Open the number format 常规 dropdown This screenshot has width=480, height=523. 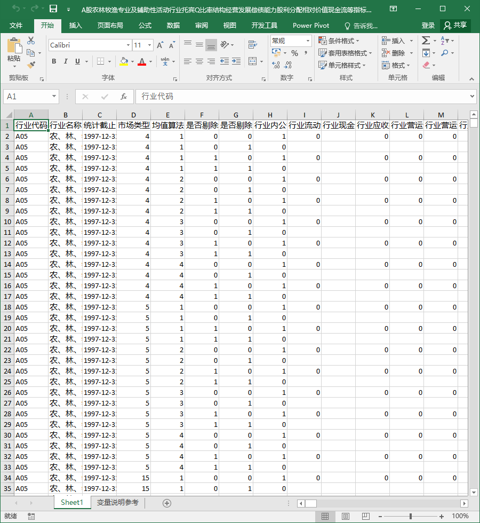[308, 41]
